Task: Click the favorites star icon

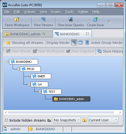Action: pos(8,43)
